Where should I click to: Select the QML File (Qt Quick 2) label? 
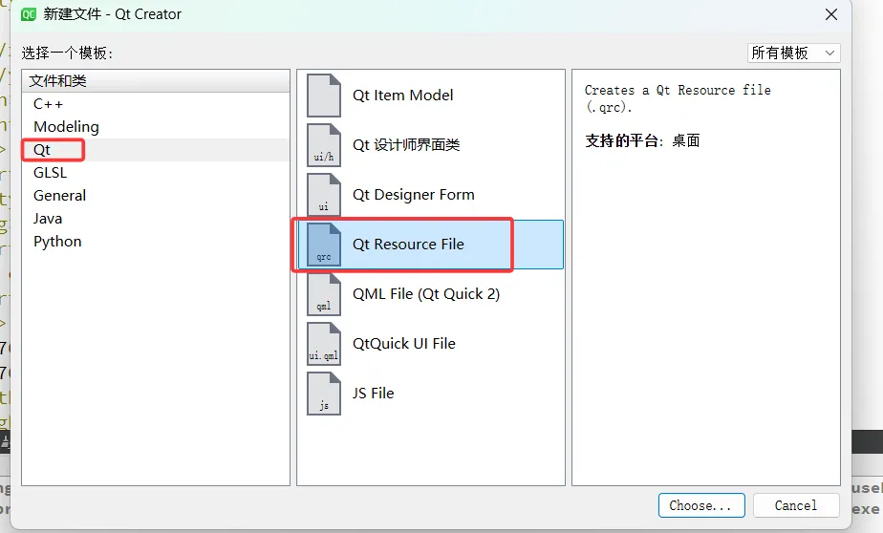point(426,294)
